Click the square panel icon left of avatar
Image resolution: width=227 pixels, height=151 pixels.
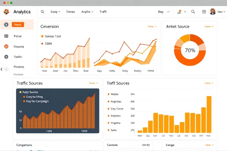point(204,12)
